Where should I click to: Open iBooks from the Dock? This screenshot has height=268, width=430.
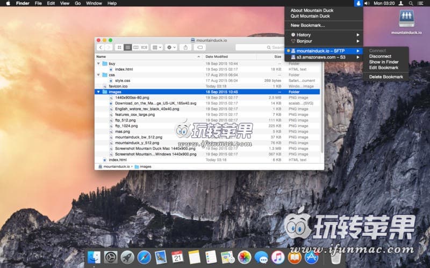click(x=295, y=257)
